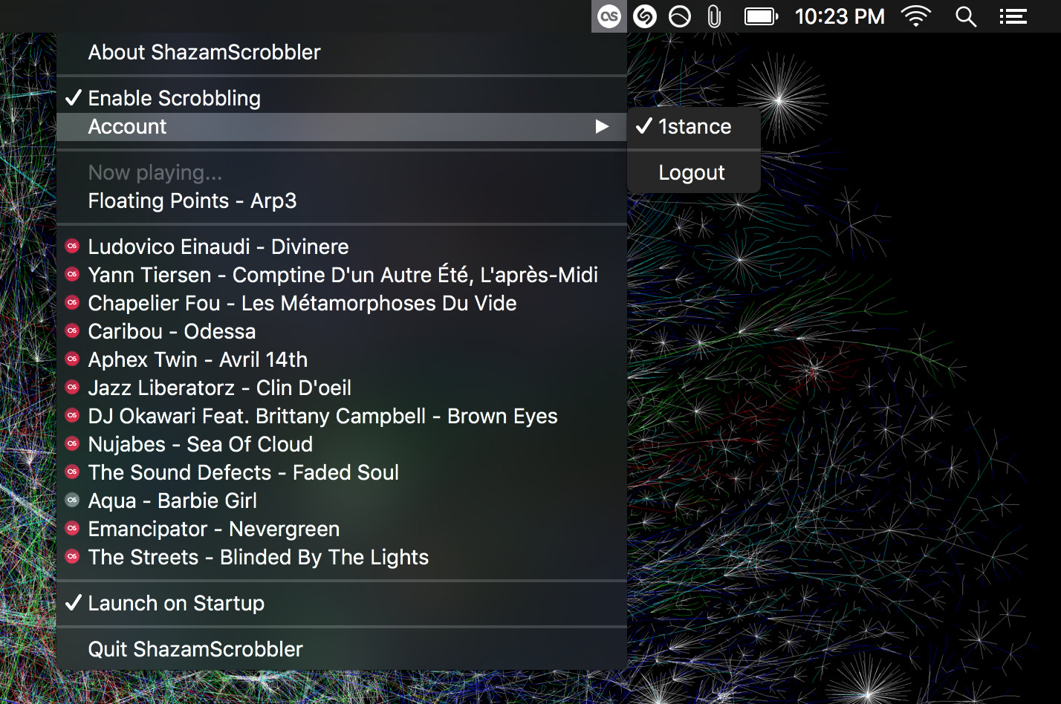Click red icon beside Jazz Liberatorz
Viewport: 1061px width, 704px height.
point(72,387)
